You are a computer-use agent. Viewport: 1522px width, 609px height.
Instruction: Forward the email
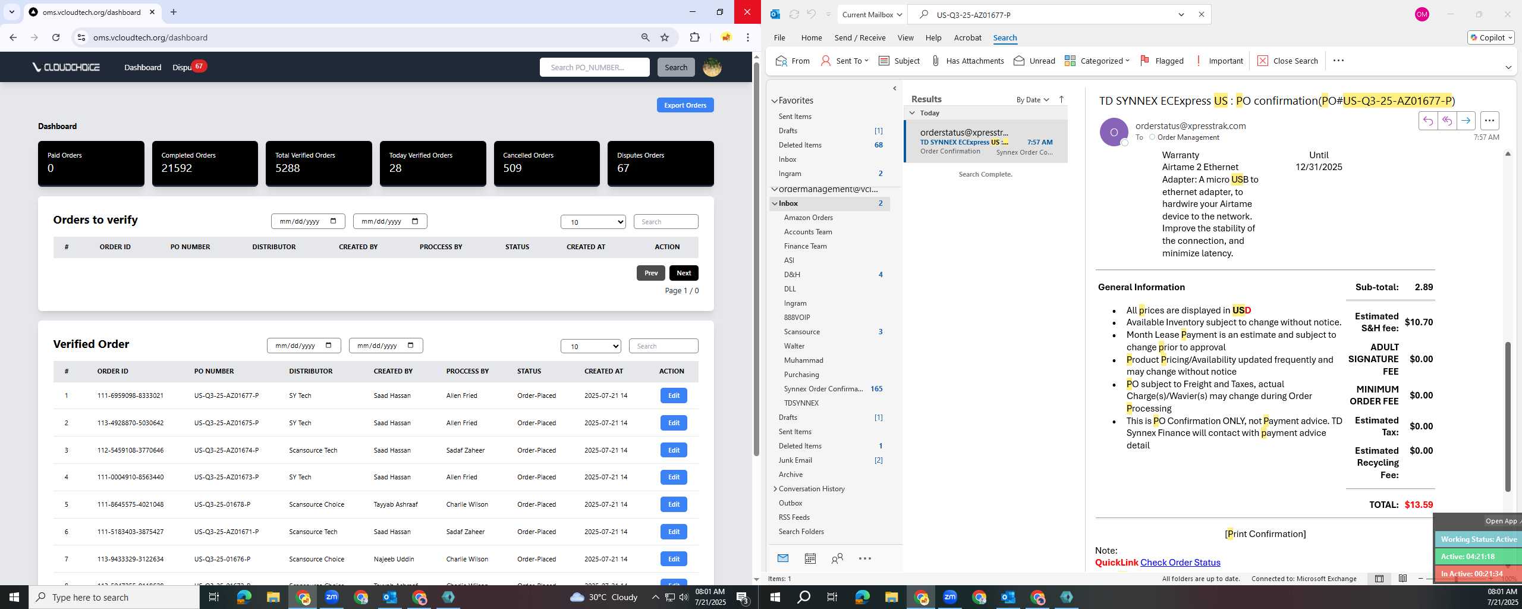[x=1466, y=121]
